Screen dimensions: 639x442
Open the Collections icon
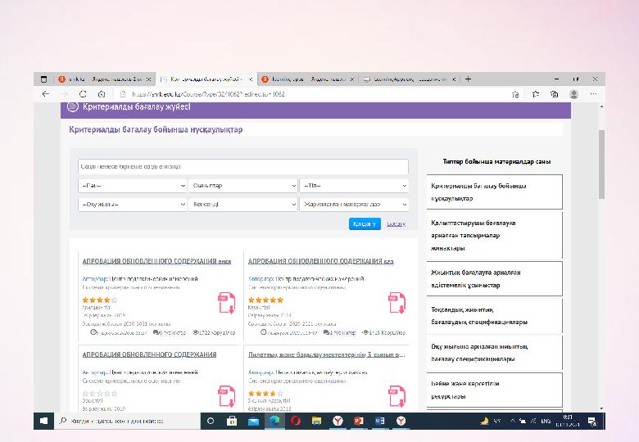pos(555,94)
